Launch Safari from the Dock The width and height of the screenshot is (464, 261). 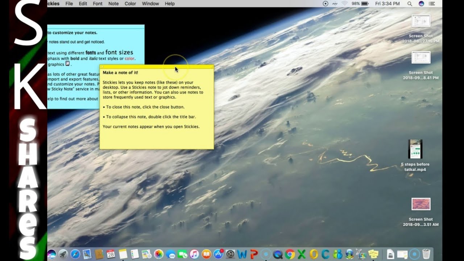click(x=75, y=254)
